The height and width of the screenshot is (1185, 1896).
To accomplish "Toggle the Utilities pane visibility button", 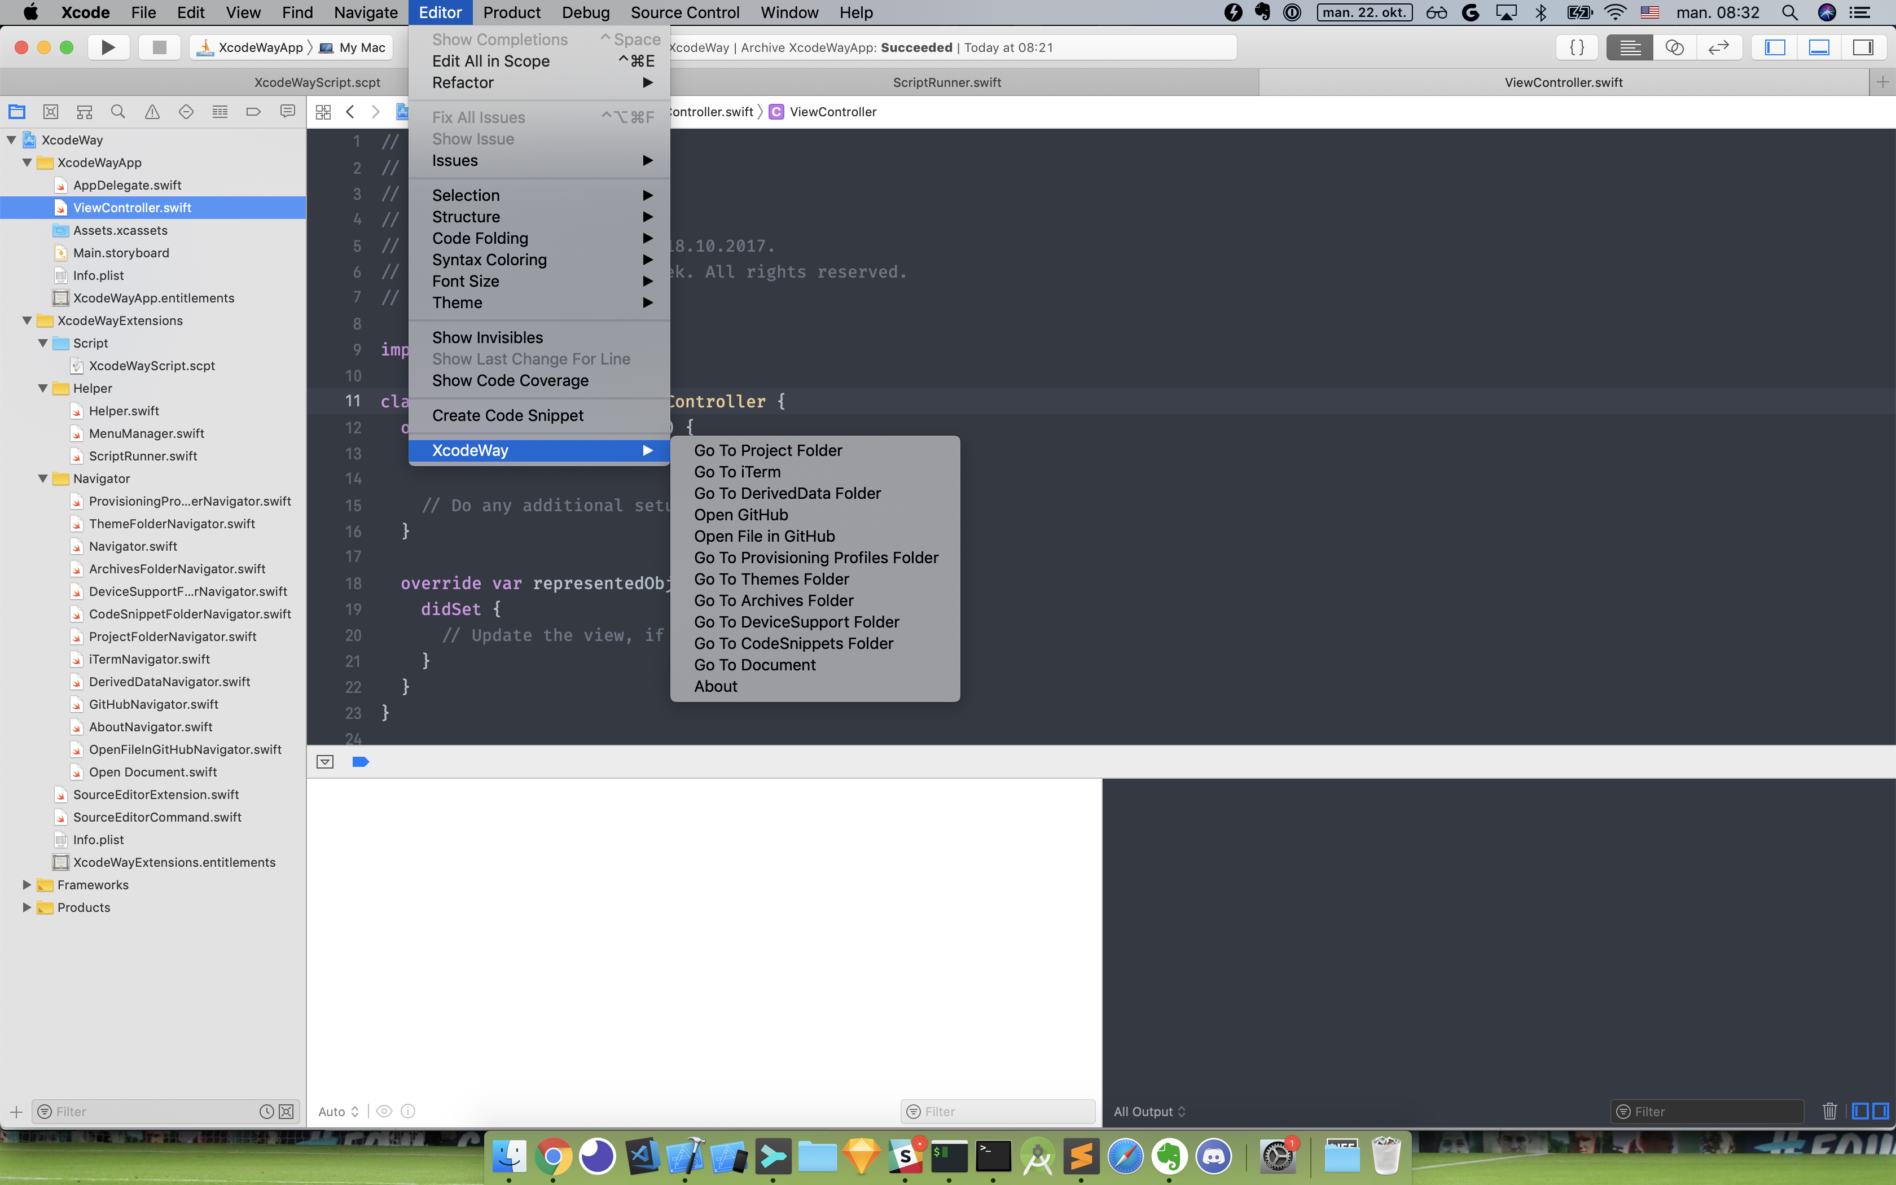I will point(1862,48).
